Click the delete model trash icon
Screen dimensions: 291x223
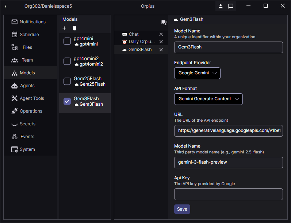[x=74, y=28]
